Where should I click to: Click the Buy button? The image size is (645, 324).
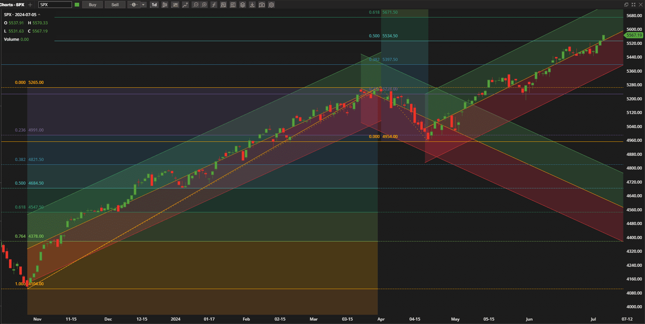tap(93, 5)
